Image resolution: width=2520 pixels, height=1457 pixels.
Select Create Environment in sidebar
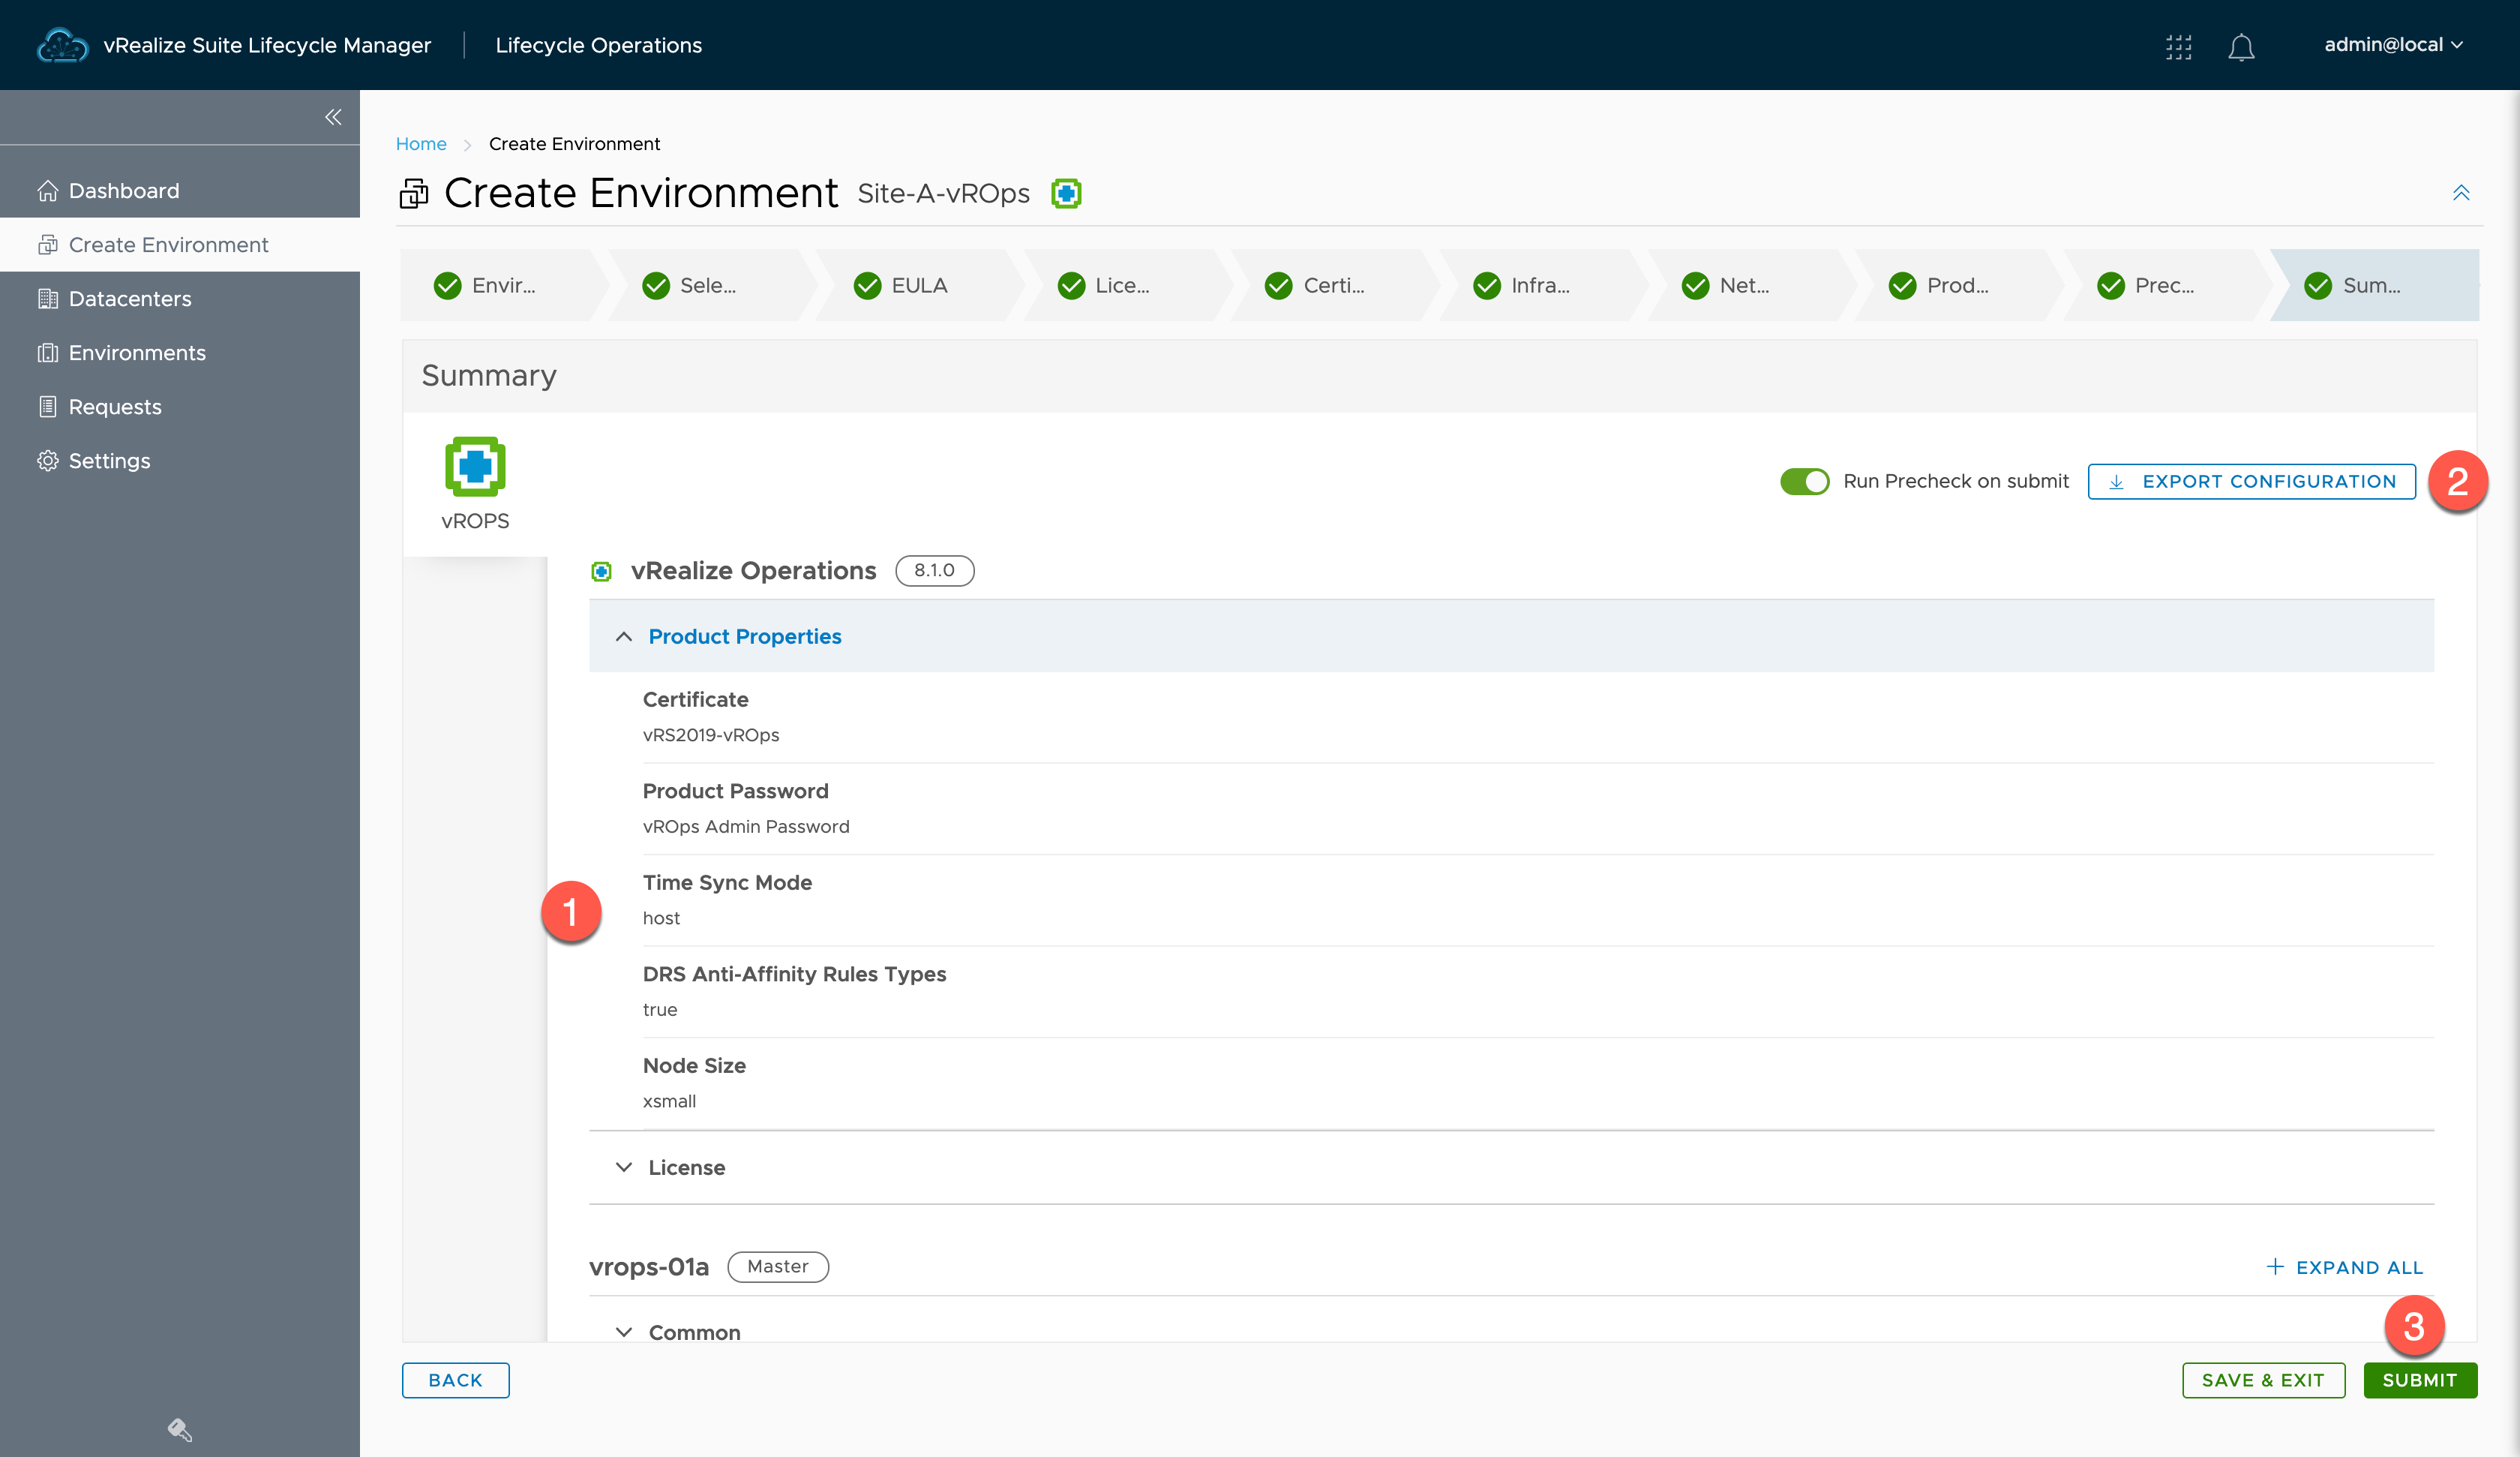pyautogui.click(x=180, y=244)
